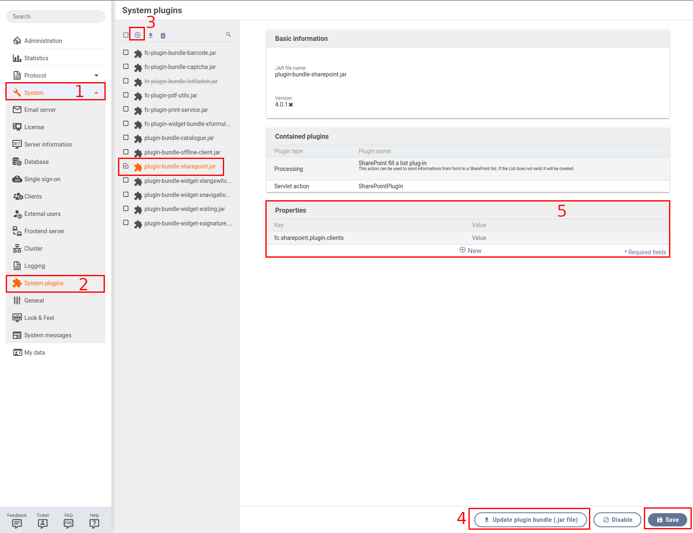This screenshot has width=693, height=533.
Task: Open the Email server menu item
Action: [x=40, y=110]
